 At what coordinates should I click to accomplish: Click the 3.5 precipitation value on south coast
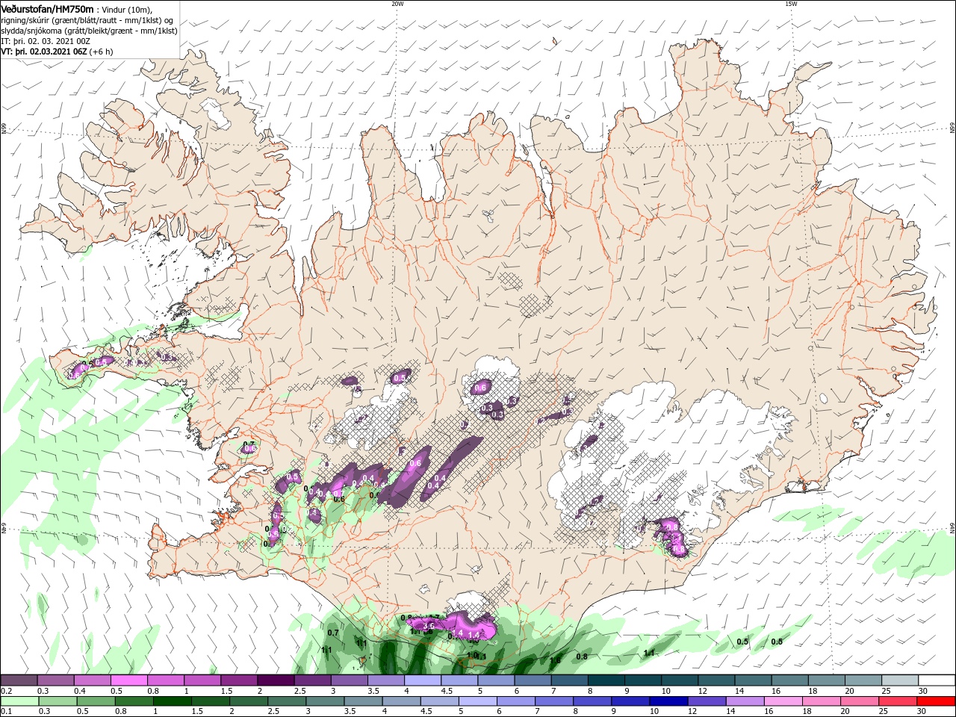(x=429, y=626)
